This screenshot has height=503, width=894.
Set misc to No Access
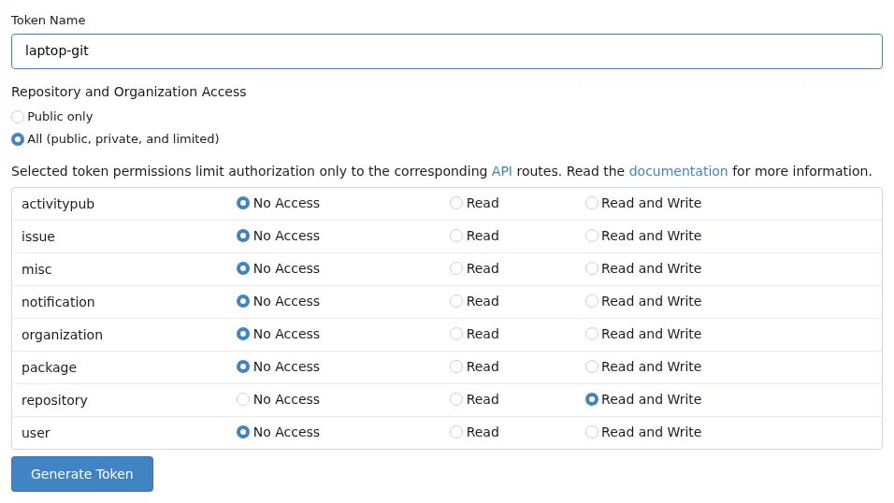pos(243,268)
